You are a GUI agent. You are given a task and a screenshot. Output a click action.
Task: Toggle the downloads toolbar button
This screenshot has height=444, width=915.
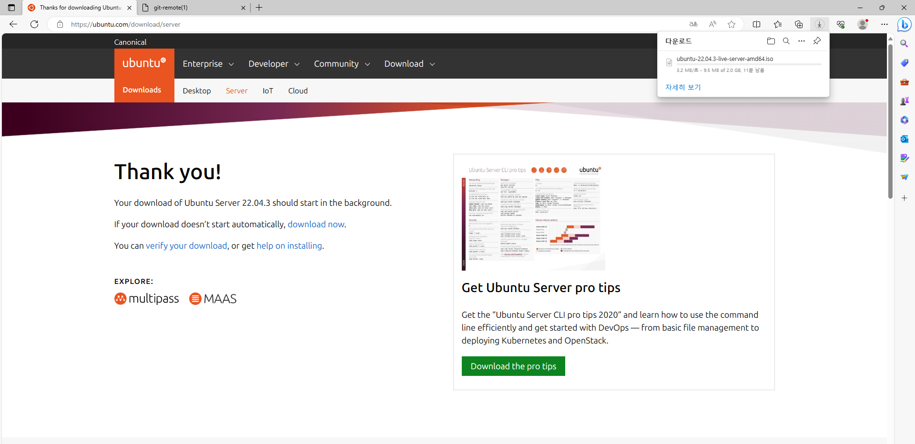point(820,24)
